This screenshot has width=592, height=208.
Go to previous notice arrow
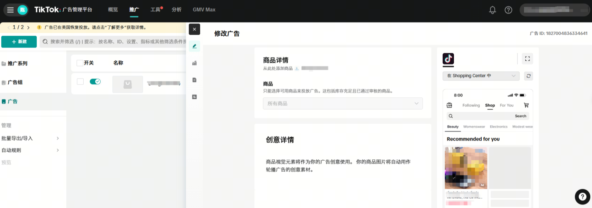[x=8, y=28]
